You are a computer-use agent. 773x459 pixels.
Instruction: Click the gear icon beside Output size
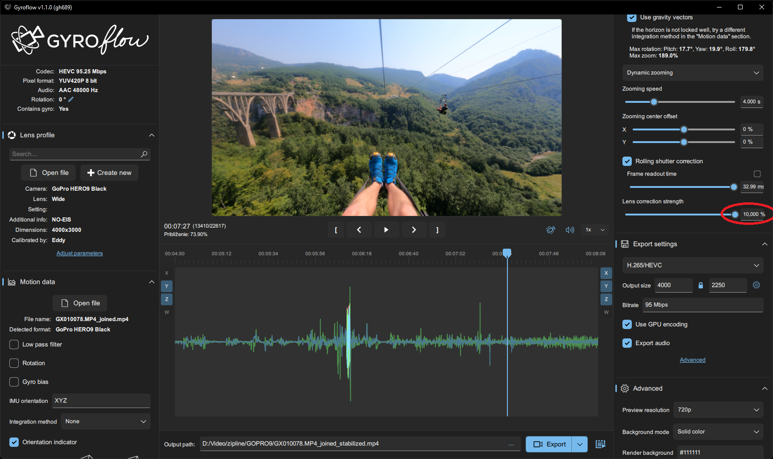click(x=757, y=285)
